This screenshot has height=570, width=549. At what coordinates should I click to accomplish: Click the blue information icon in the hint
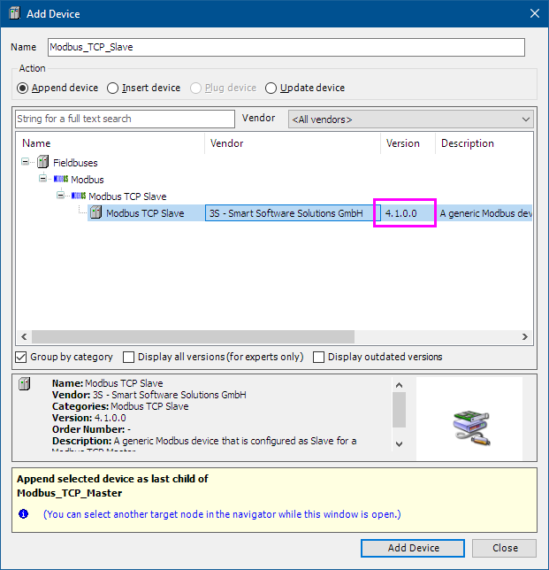coord(24,514)
